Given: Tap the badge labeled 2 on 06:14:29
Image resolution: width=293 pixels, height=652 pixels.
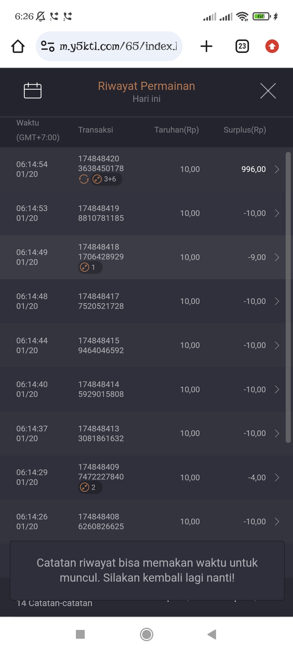Looking at the screenshot, I should pos(90,487).
